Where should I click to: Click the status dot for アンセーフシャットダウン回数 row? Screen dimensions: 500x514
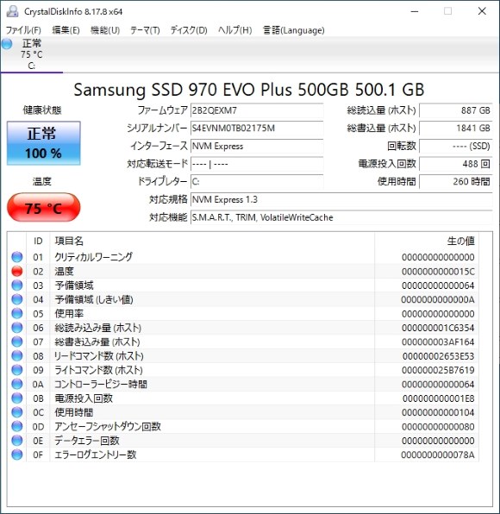(x=17, y=426)
